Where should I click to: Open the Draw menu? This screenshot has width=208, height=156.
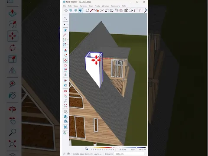click(x=91, y=6)
